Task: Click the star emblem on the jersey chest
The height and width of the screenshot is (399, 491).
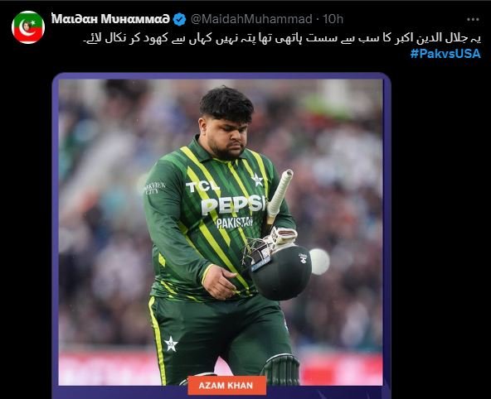Action: (257, 180)
